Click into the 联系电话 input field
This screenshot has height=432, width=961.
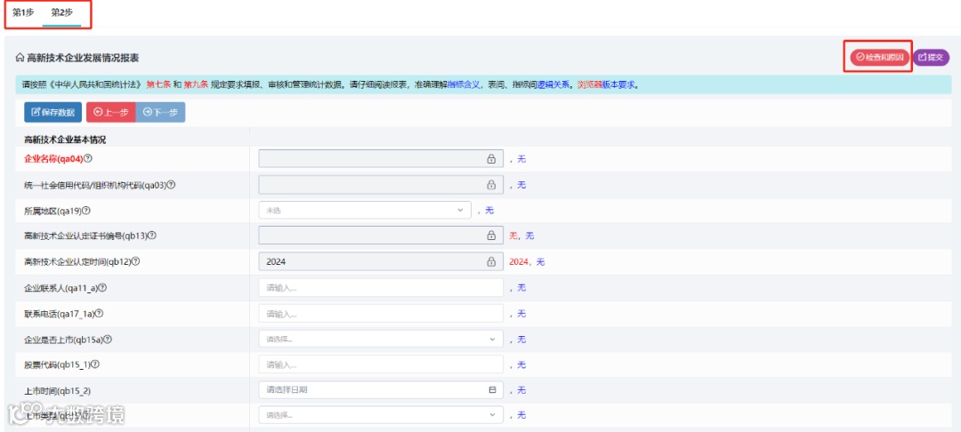[381, 313]
